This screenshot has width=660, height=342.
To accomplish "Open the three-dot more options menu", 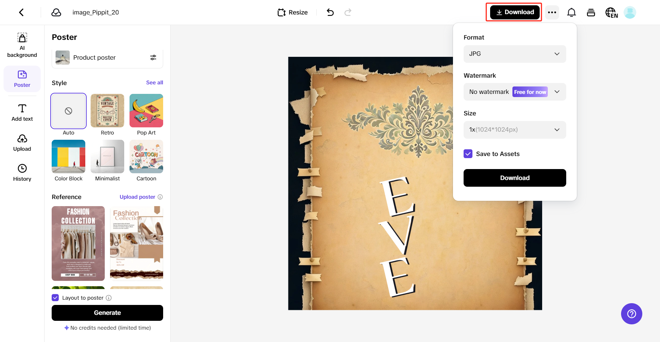I will (552, 12).
